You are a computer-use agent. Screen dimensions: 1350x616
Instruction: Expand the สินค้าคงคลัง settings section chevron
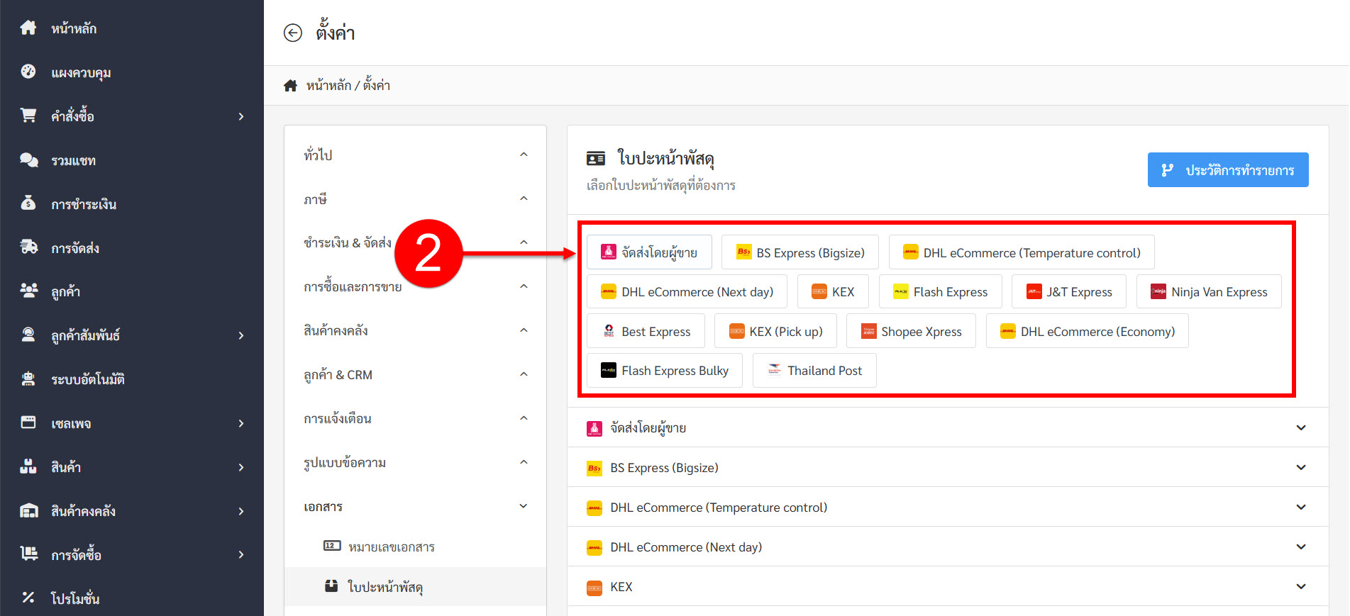(524, 330)
